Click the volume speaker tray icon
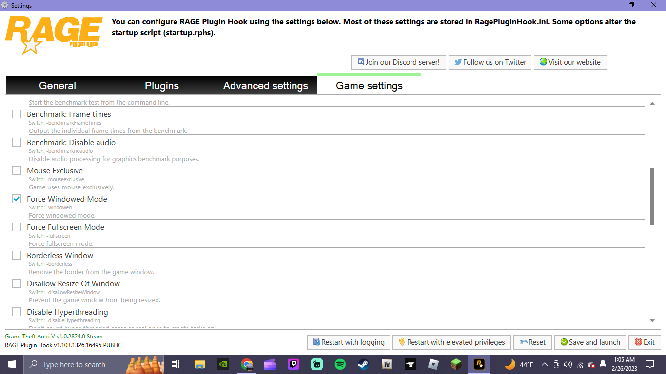This screenshot has width=666, height=374. (x=568, y=364)
